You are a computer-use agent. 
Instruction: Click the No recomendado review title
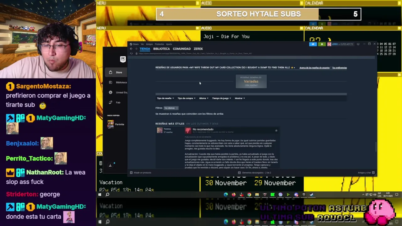(203, 129)
